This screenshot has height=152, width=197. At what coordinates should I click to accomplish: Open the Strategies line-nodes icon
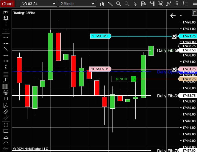[x=169, y=4]
